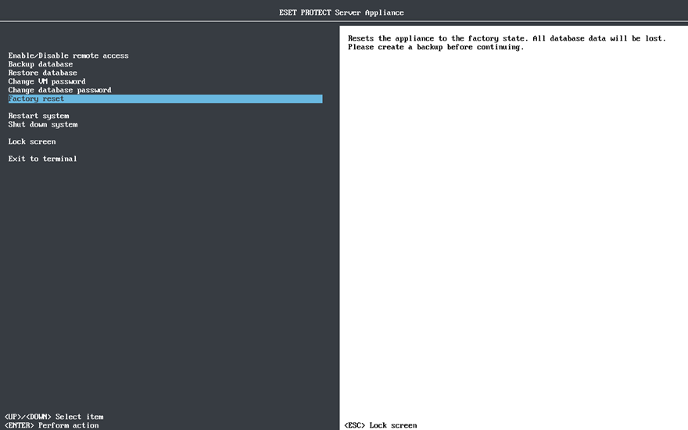Select Shut down system option
Viewport: 688px width, 430px height.
pos(43,124)
